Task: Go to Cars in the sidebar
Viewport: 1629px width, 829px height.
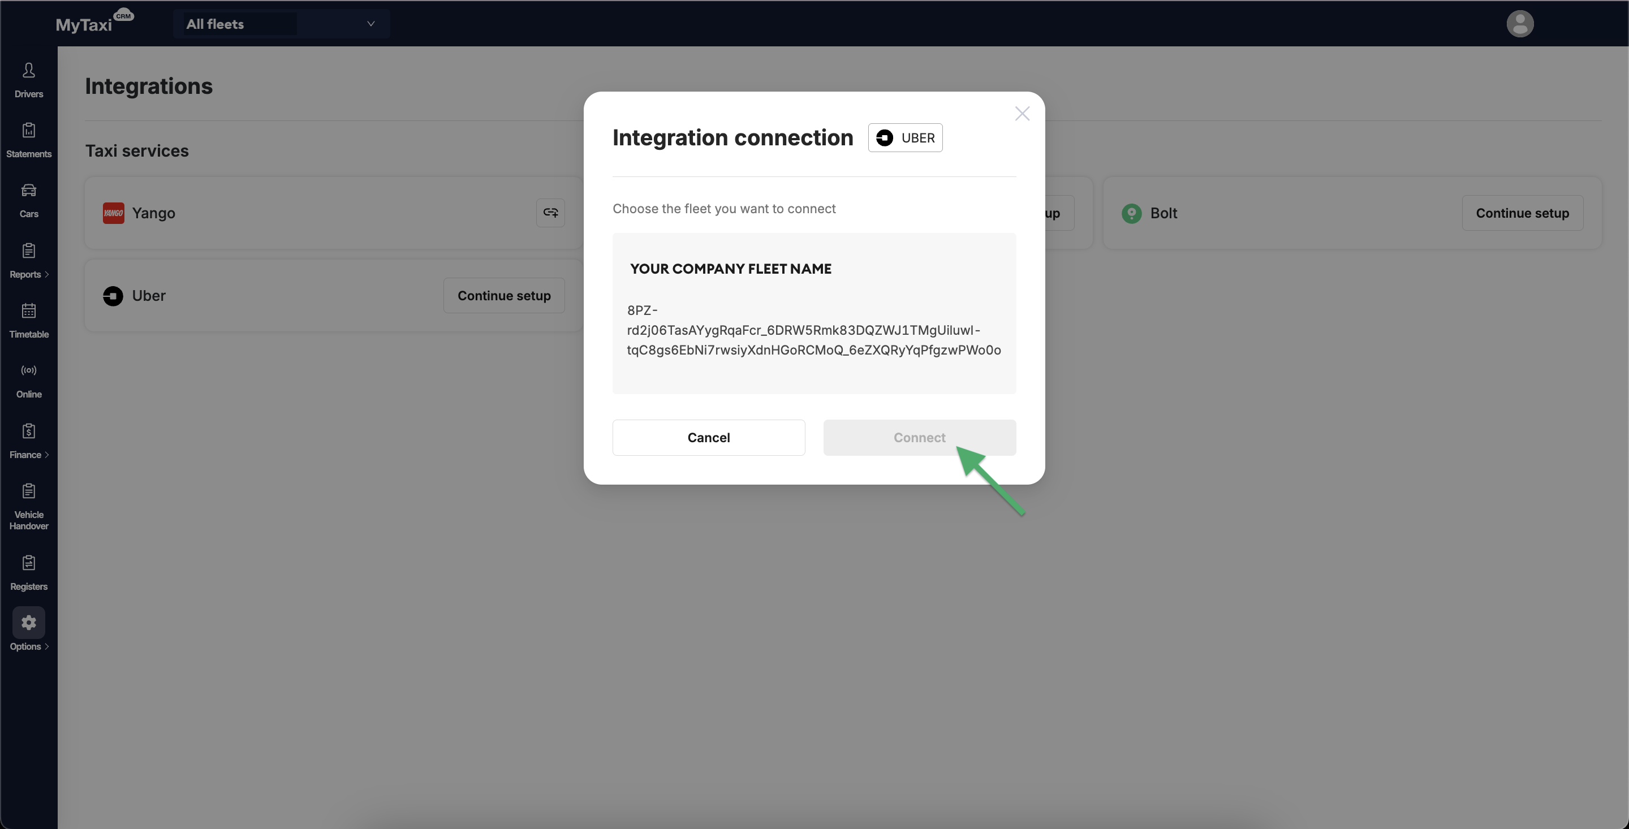Action: (28, 200)
